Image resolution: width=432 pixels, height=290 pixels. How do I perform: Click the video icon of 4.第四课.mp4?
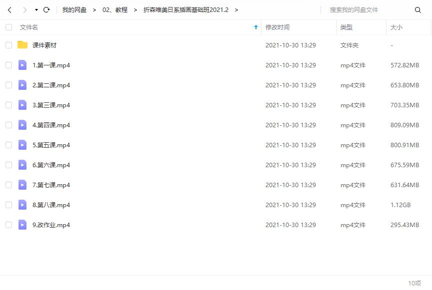(22, 125)
